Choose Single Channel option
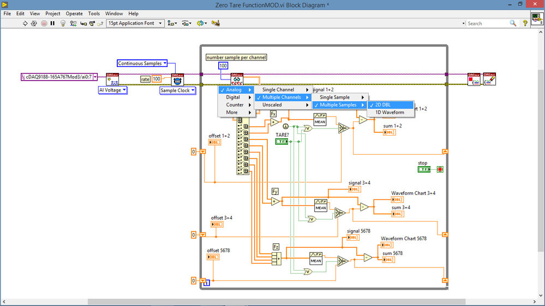 coord(283,90)
